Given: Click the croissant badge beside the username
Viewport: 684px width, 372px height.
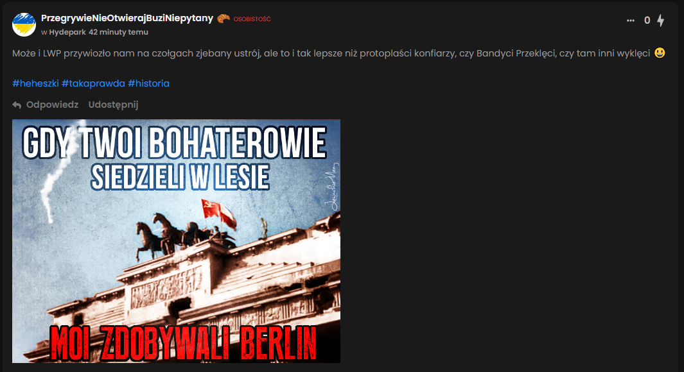Looking at the screenshot, I should (x=224, y=19).
